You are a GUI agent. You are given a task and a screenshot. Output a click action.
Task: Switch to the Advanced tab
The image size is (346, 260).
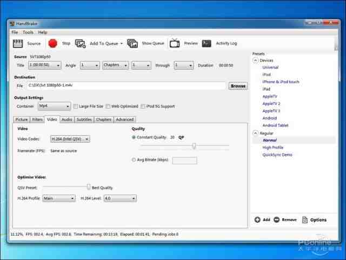(125, 119)
